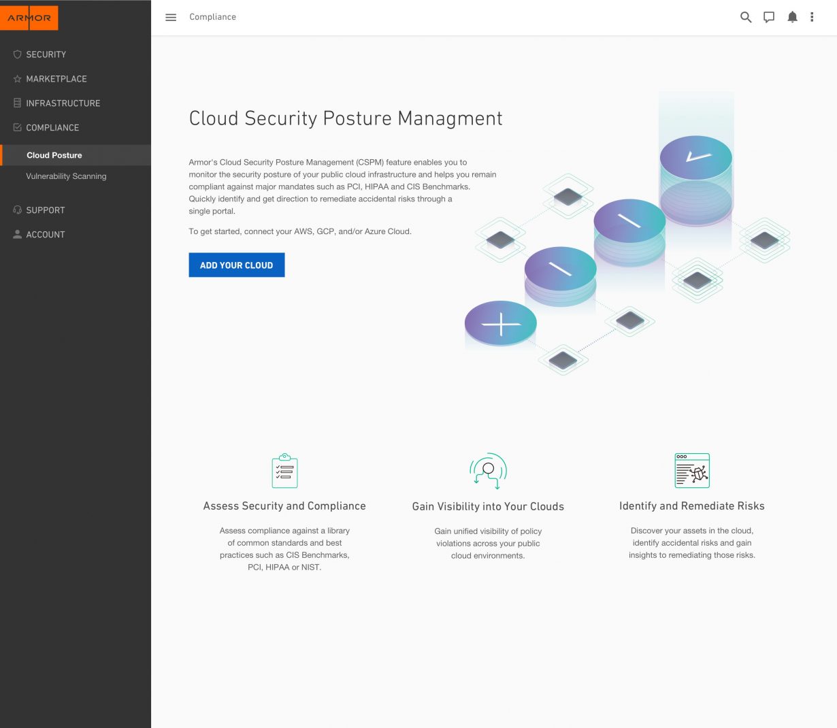This screenshot has height=728, width=837.
Task: Click the Gain Visibility into Your Clouds heading
Action: pyautogui.click(x=488, y=506)
